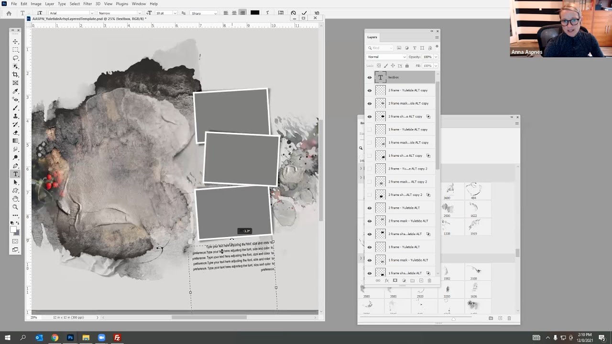Center-align text in options bar
Viewport: 612px width, 344px height.
point(234,13)
